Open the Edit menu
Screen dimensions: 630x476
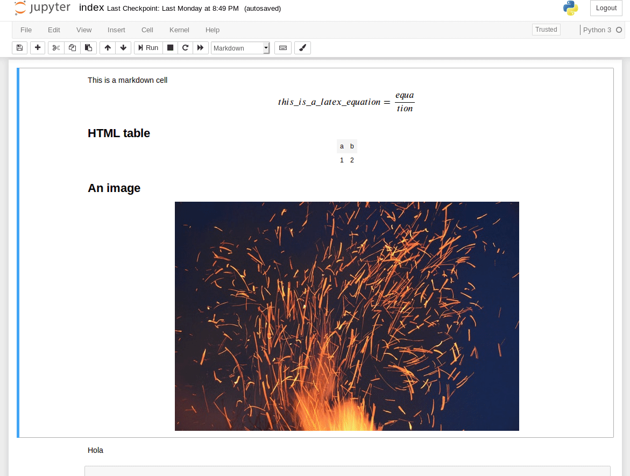pyautogui.click(x=54, y=30)
